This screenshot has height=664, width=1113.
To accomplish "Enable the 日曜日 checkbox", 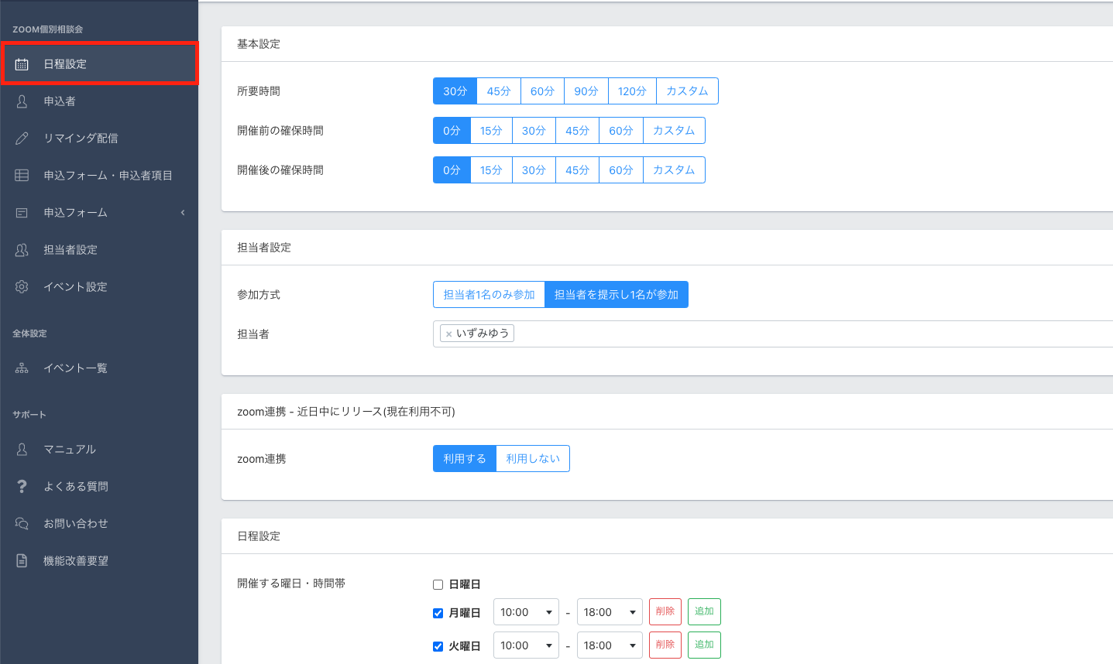I will 438,585.
